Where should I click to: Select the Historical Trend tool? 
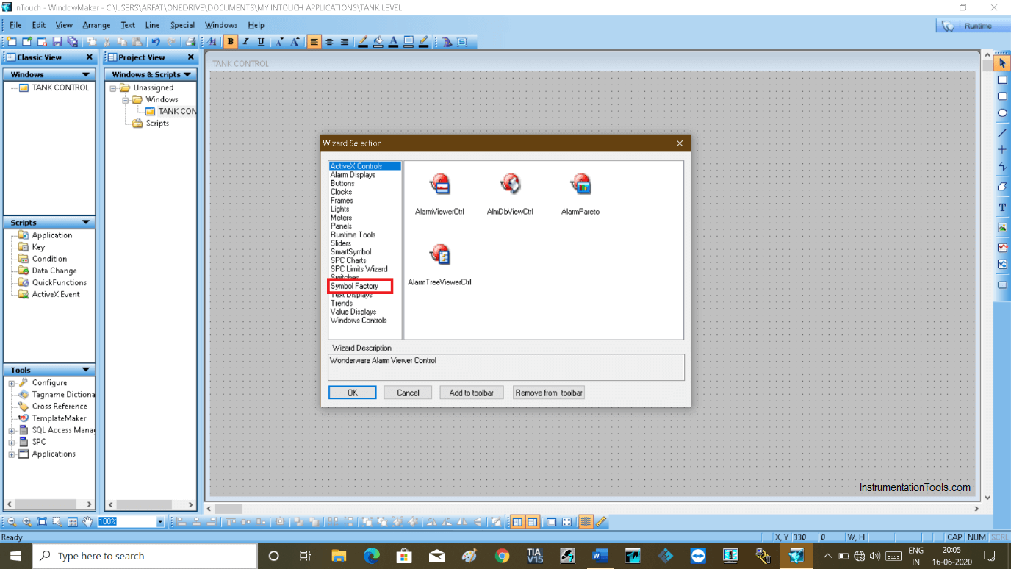(1002, 264)
